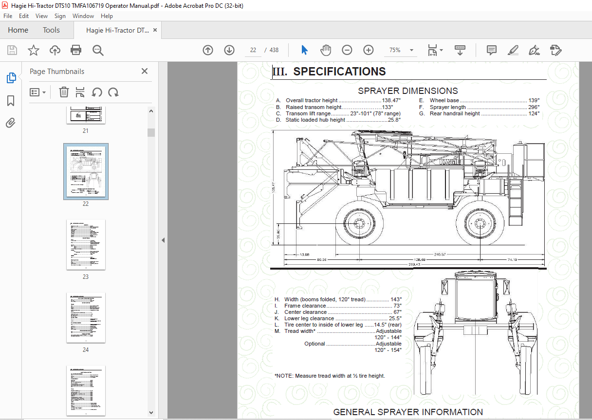This screenshot has width=592, height=420.
Task: Select the page 23 thumbnail
Action: coord(86,244)
